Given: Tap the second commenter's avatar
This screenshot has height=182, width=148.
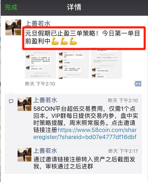Looking at the screenshot, I should coord(24,155).
